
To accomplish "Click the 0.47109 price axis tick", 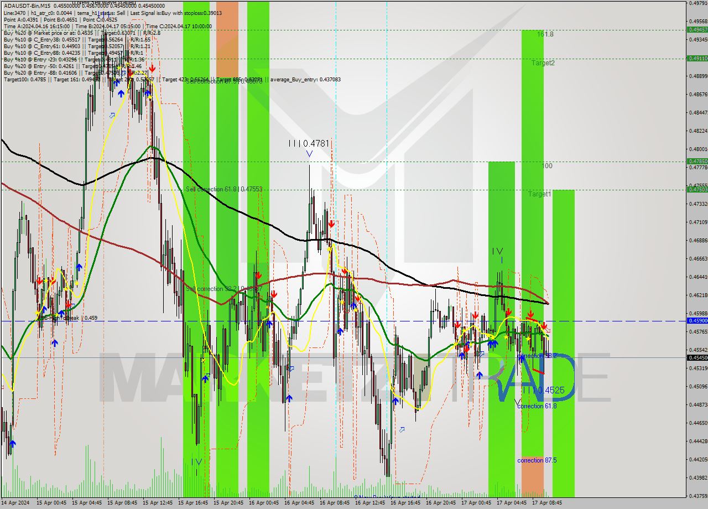I will 697,222.
